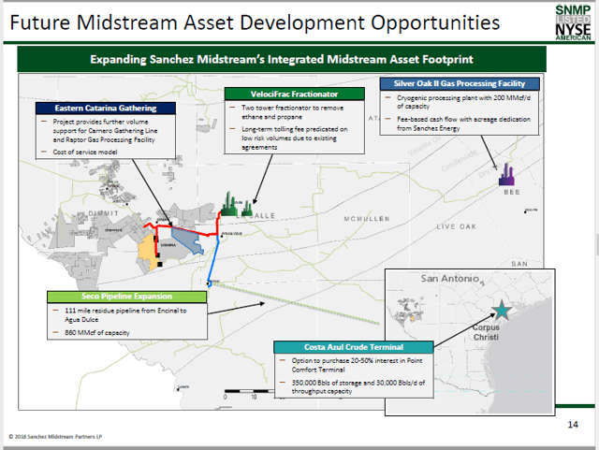Click the 'Cost of service model' bullet
599x450 pixels.
coord(85,152)
